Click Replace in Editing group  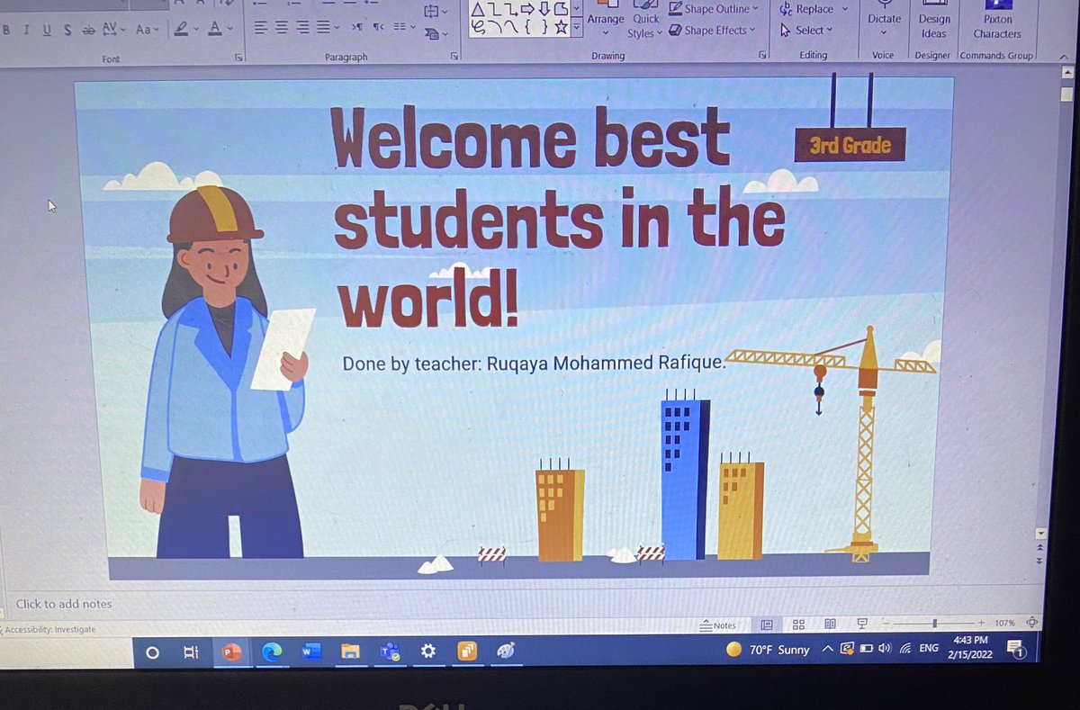(x=813, y=9)
